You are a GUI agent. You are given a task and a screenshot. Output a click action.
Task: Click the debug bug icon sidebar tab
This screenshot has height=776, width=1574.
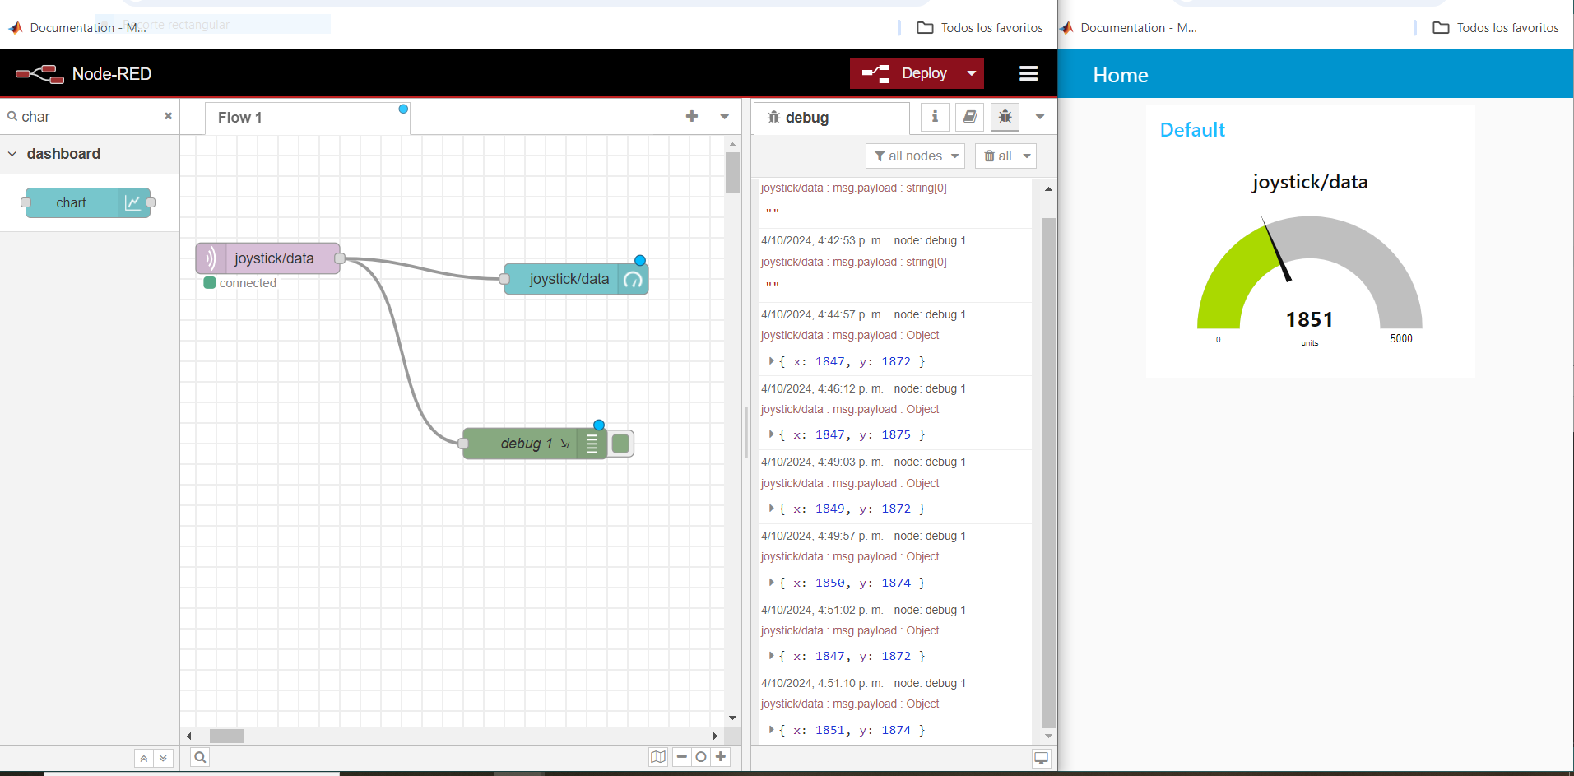1005,117
